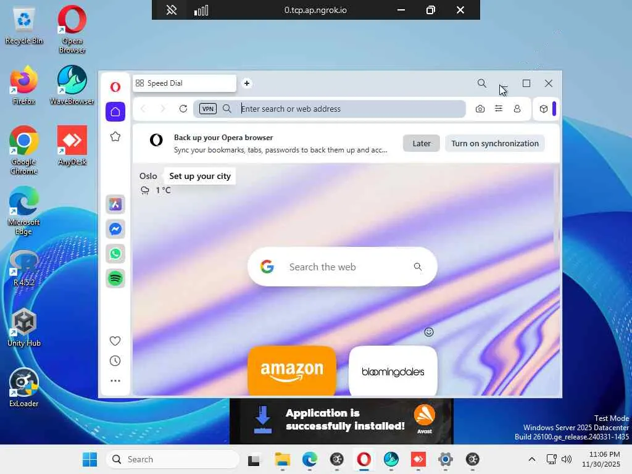
Task: Switch to Opera in the taskbar
Action: click(364, 459)
